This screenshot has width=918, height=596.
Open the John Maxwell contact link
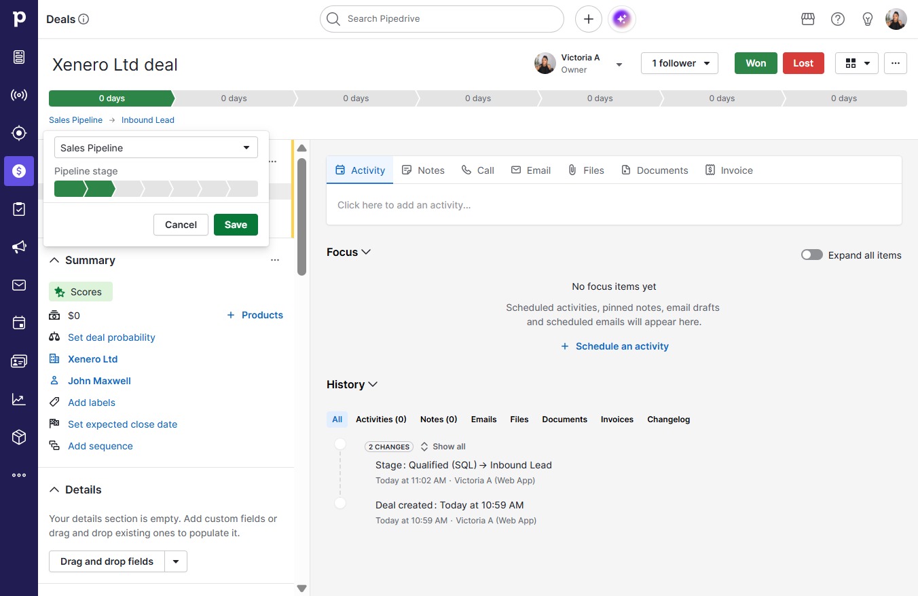coord(99,381)
